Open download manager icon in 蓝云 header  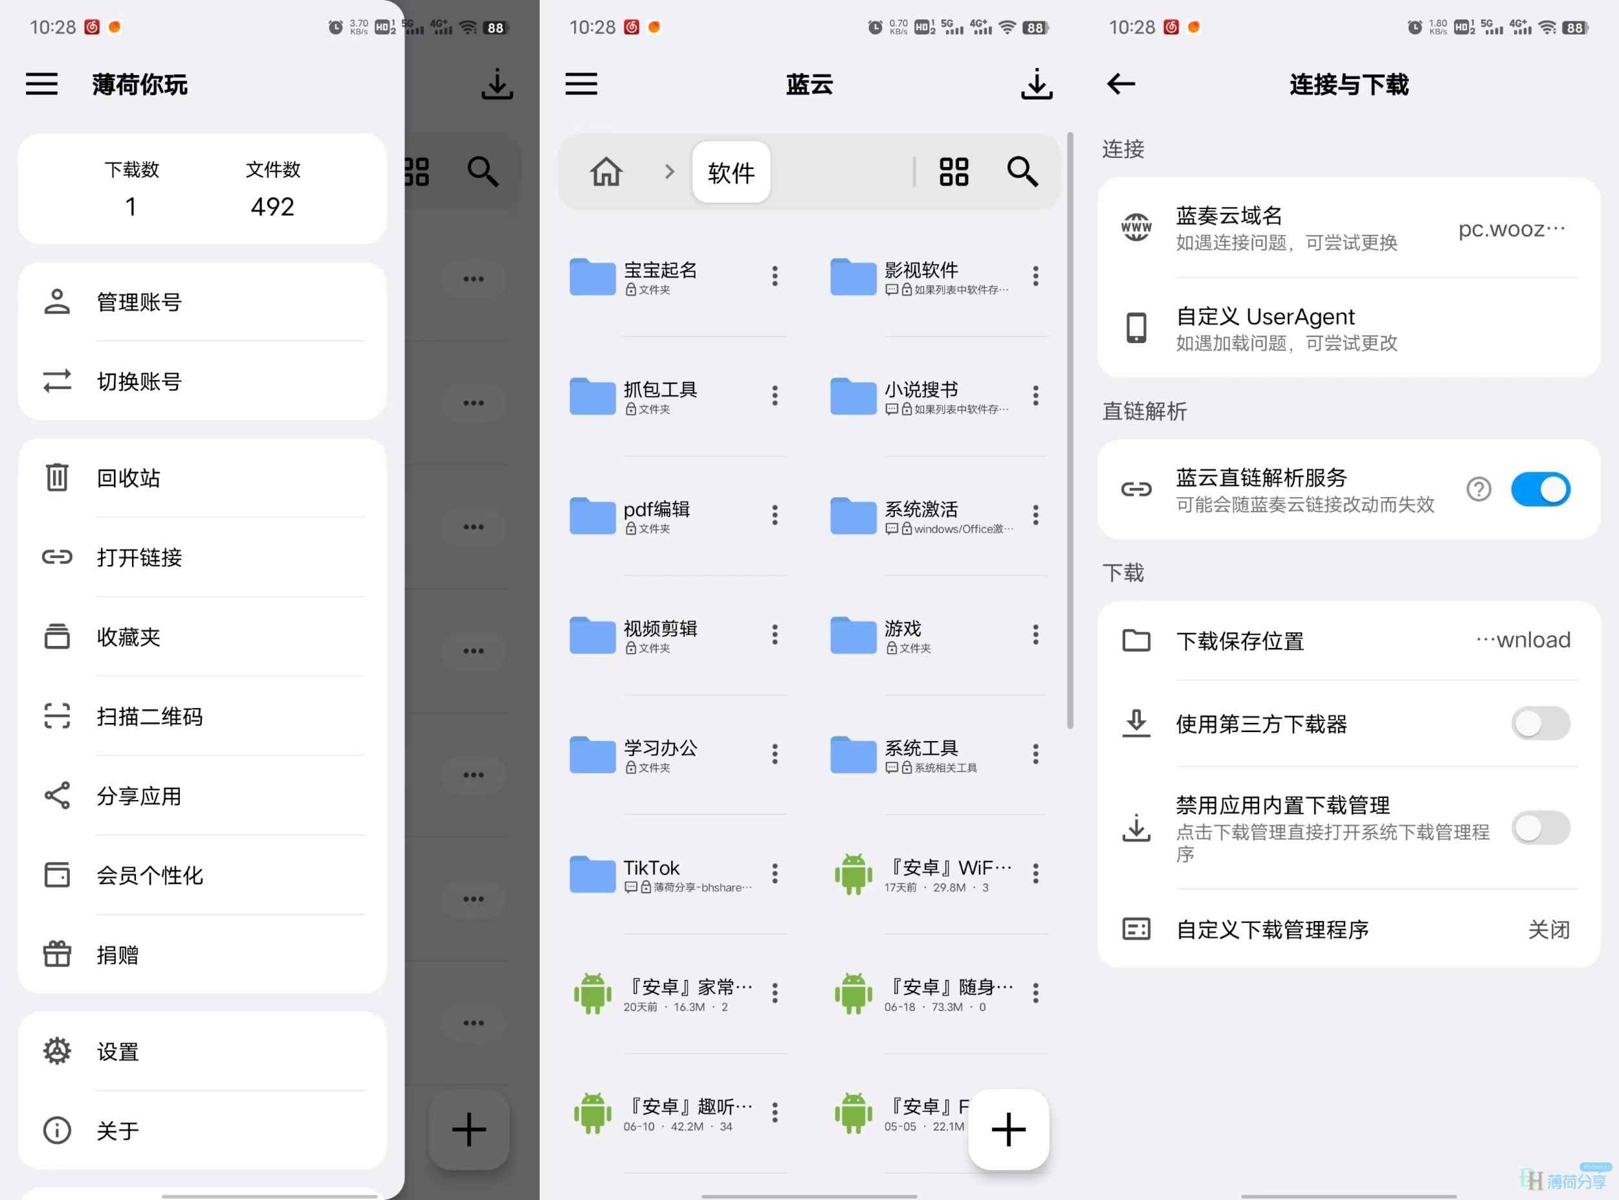pyautogui.click(x=1036, y=84)
